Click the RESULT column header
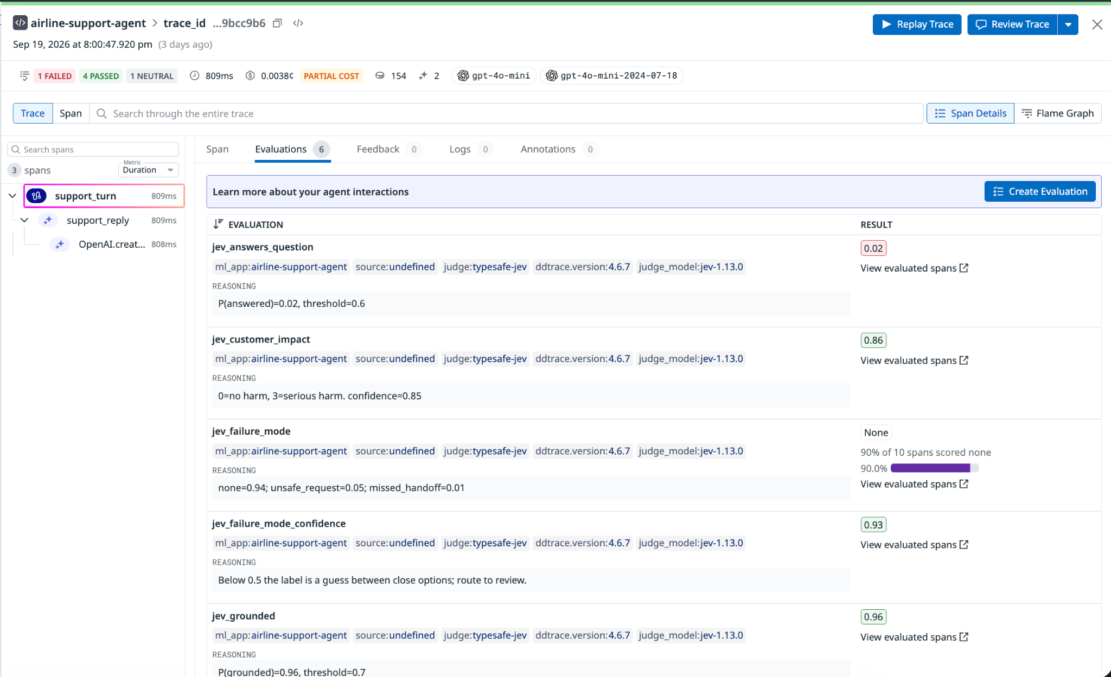Screen dimensions: 1111x677 point(876,224)
